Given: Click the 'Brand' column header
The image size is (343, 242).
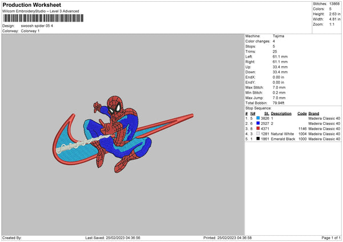Looking at the screenshot, I should (314, 114).
